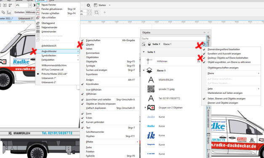Choose Fenster aktualisieren

pyautogui.click(x=52, y=9)
